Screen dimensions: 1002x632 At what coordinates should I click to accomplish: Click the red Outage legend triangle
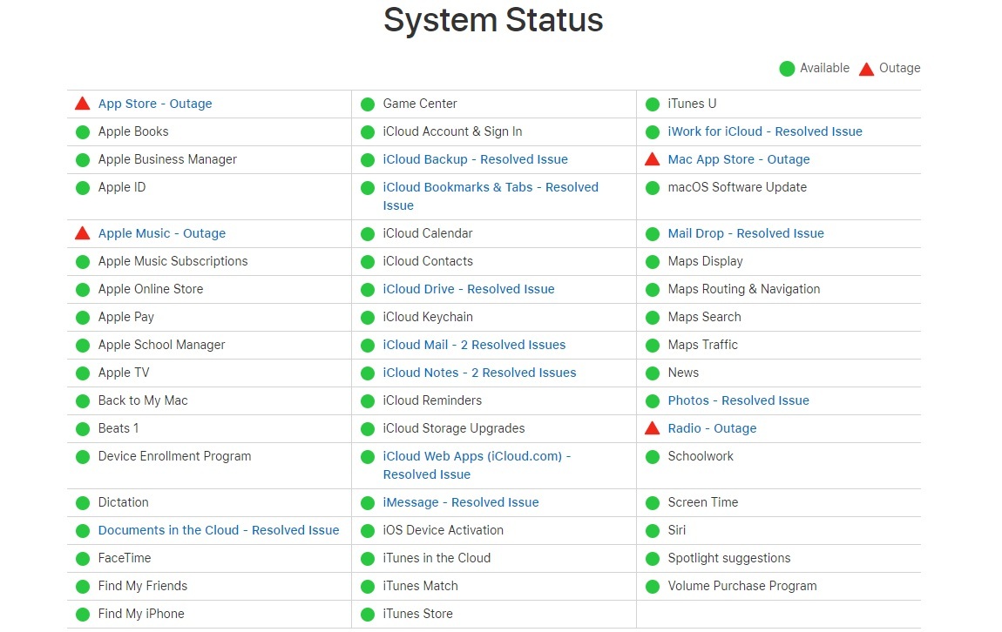[x=867, y=68]
